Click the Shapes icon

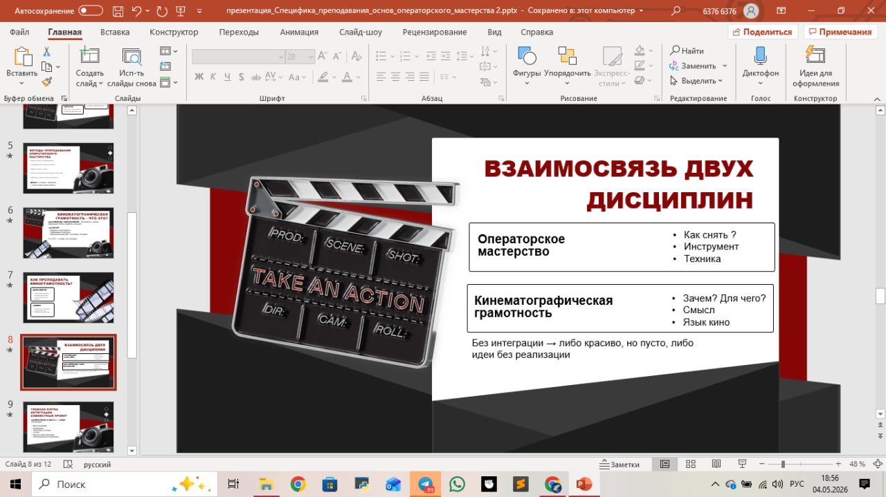pos(527,57)
